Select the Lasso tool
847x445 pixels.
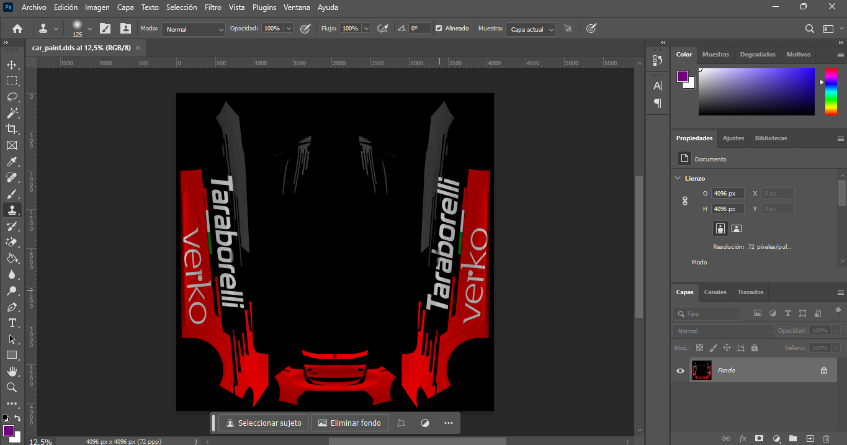(x=12, y=97)
